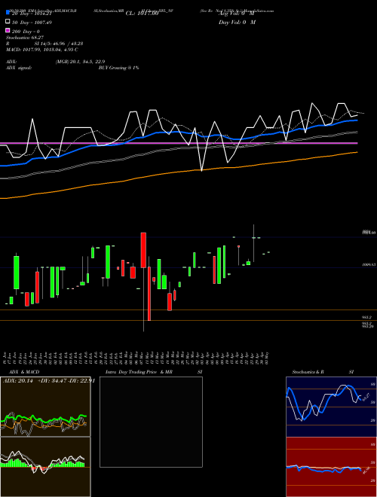Click the magenta 200 Day legend swatch
377x497 pixels.
click(x=8, y=30)
